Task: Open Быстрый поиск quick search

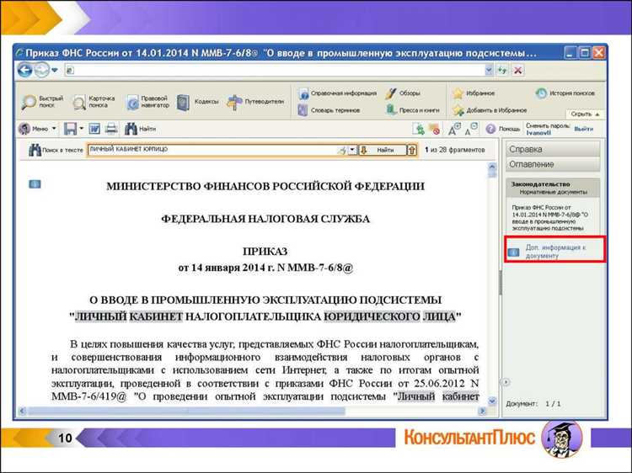Action: [43, 102]
